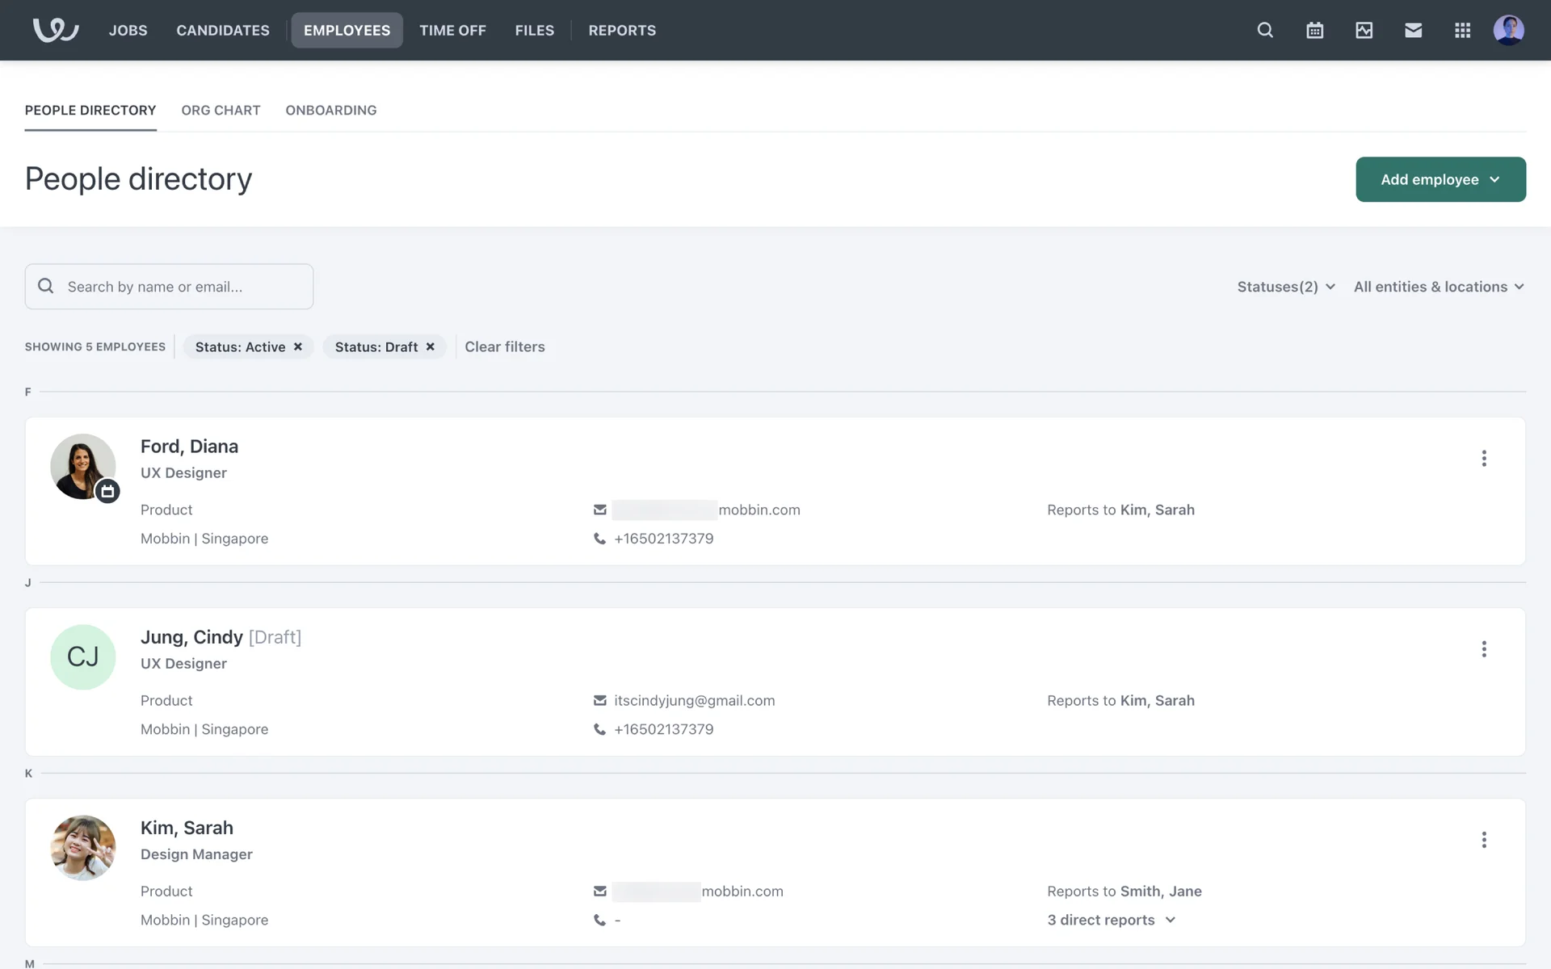1551x969 pixels.
Task: Expand the Statuses(2) dropdown
Action: [1286, 287]
